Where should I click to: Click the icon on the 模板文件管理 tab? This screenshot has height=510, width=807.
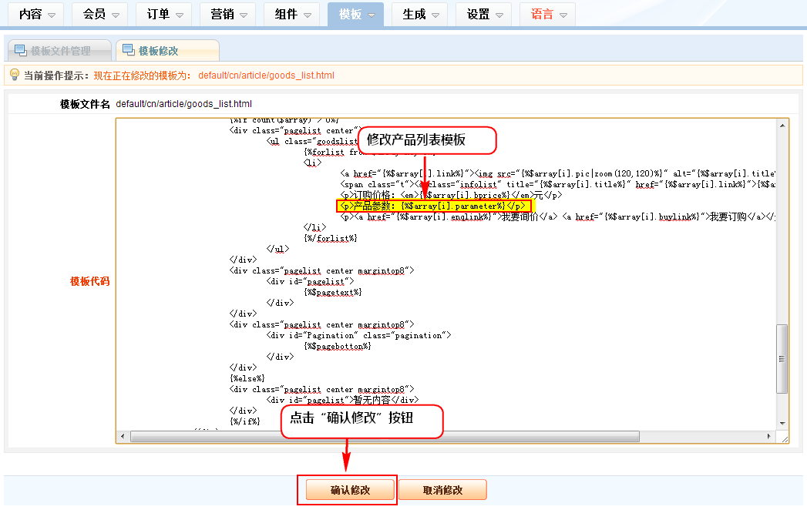[20, 51]
